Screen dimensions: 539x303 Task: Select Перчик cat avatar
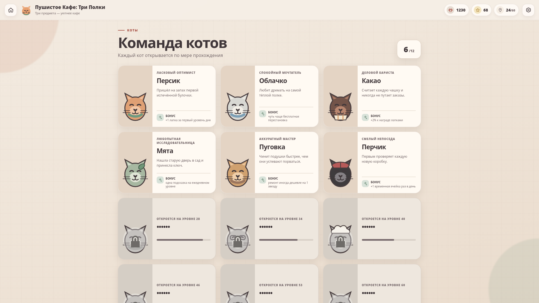coord(341,173)
